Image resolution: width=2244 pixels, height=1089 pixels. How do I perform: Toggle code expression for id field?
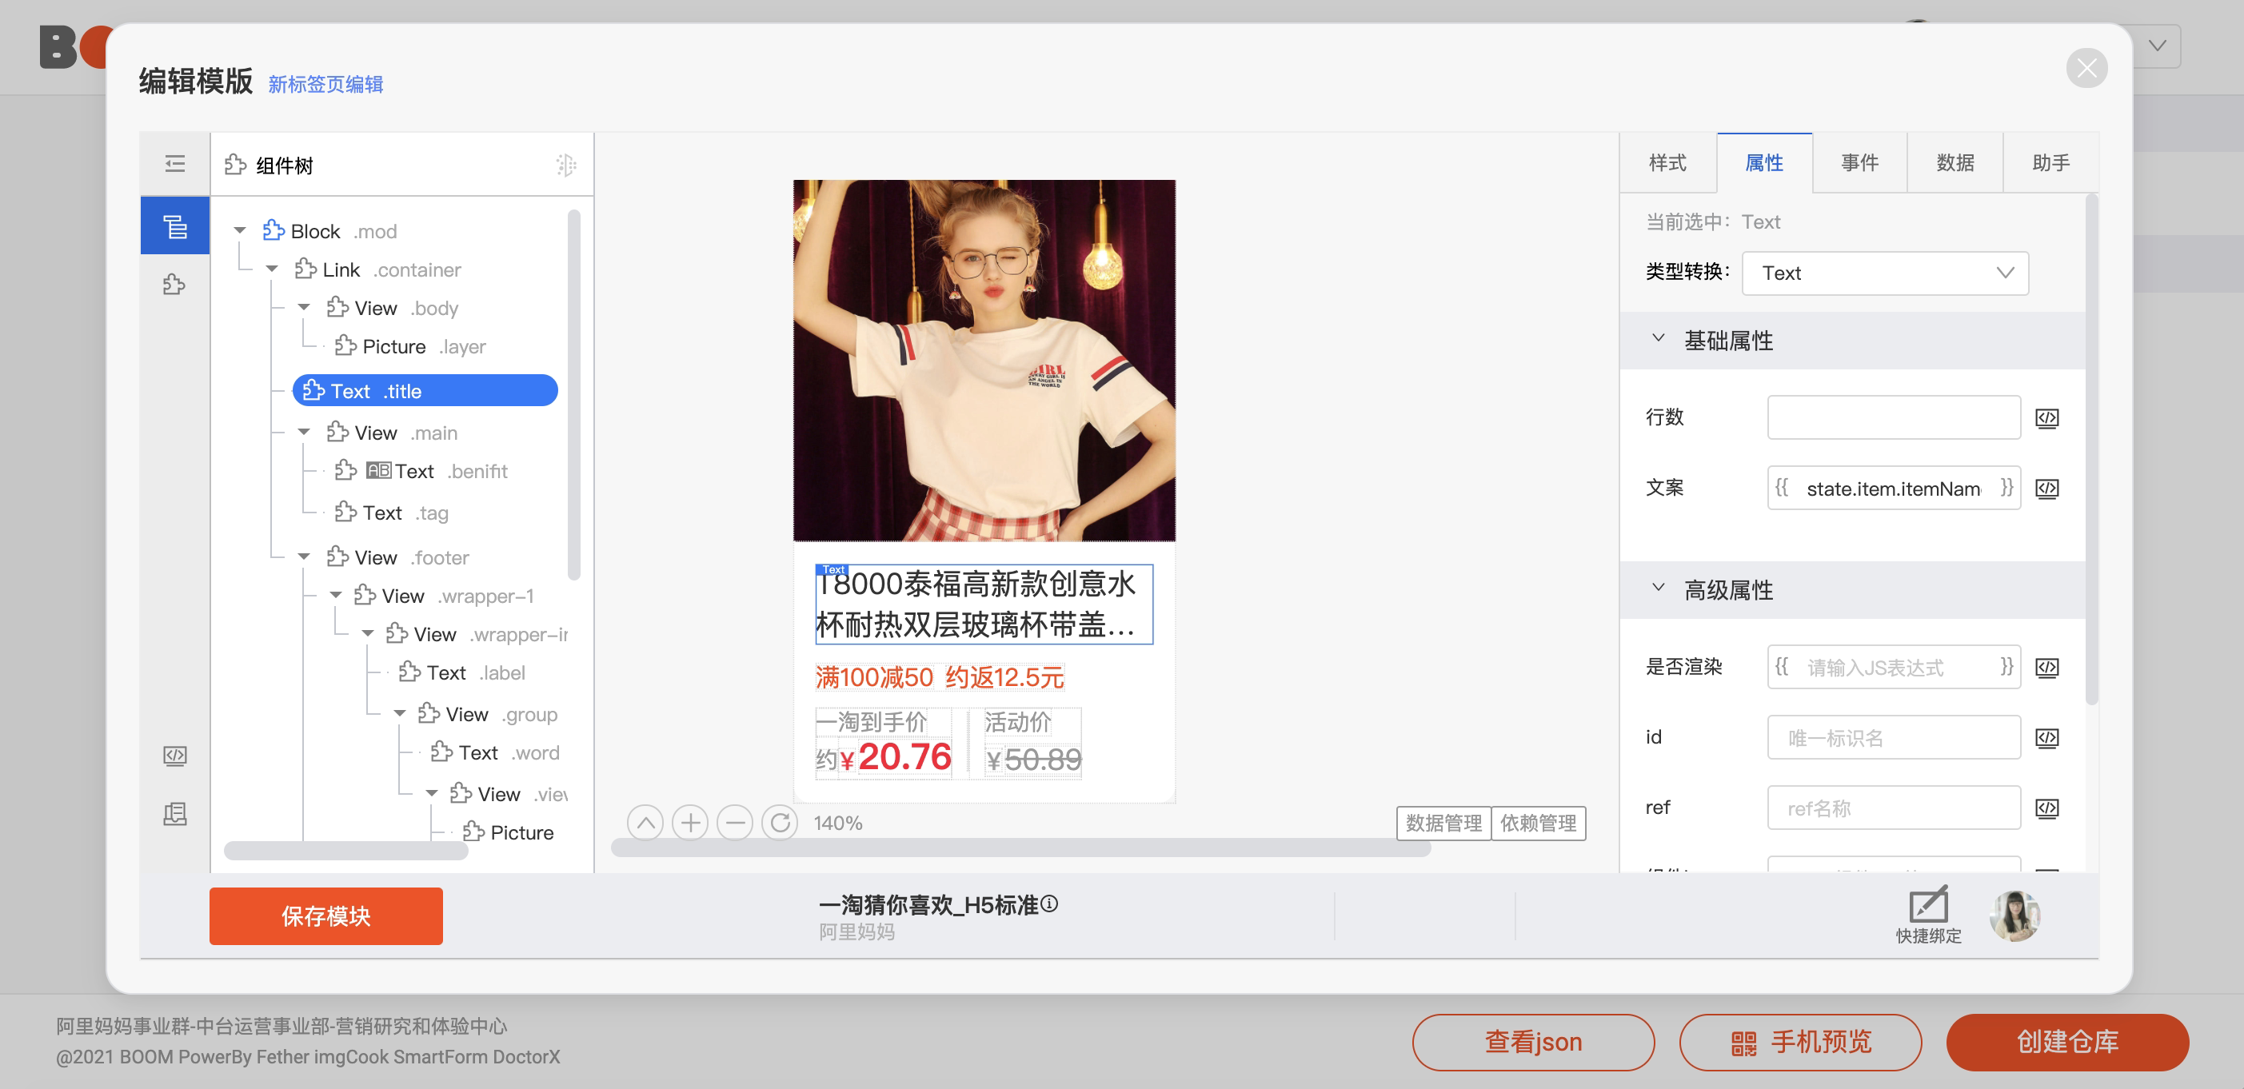click(x=2046, y=738)
